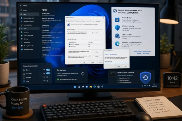Click the Search magnifier icon in Taskbar Customization
The width and height of the screenshot is (182, 121).
pyautogui.click(x=24, y=70)
